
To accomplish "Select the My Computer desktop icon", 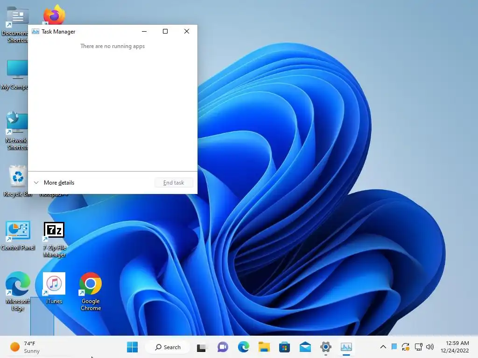I will pyautogui.click(x=14, y=75).
